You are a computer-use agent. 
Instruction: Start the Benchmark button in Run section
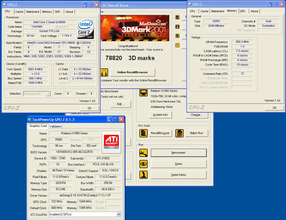[179, 153]
